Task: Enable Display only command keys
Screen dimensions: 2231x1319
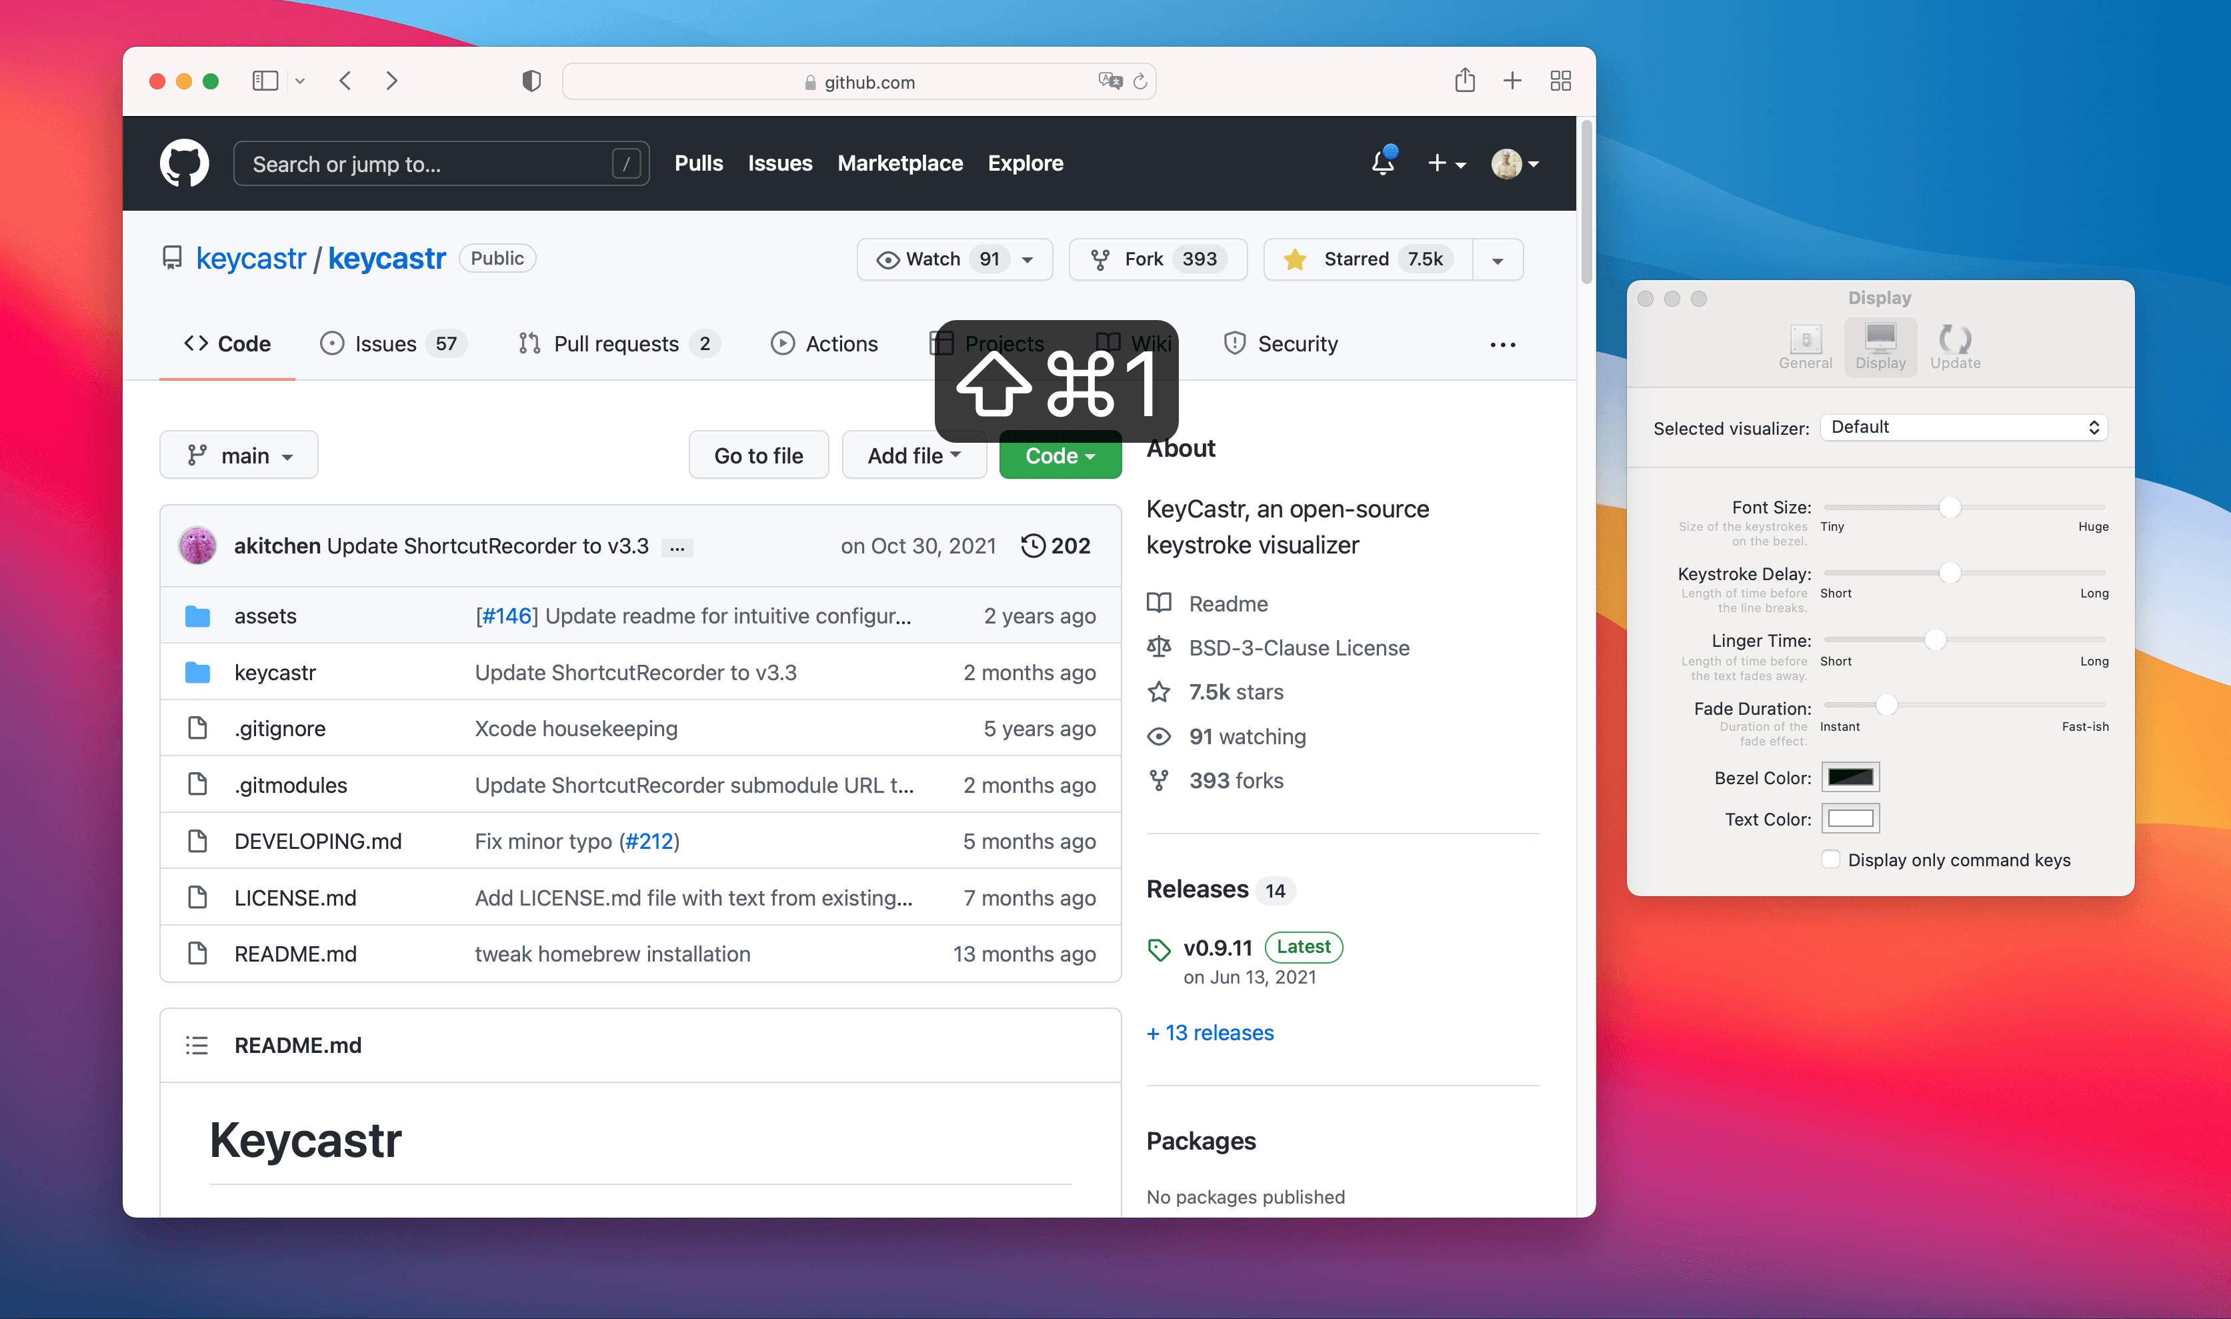Action: point(1831,860)
